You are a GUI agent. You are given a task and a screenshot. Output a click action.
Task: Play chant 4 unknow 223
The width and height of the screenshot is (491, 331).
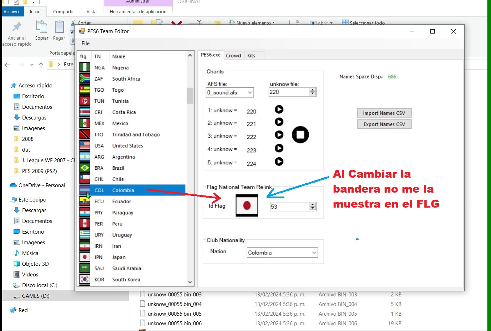pyautogui.click(x=279, y=148)
